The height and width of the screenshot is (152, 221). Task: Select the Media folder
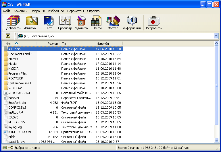[x=12, y=64]
